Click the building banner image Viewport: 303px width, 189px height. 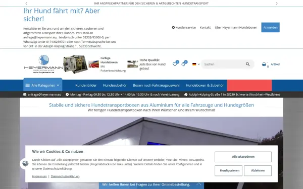coord(151,131)
